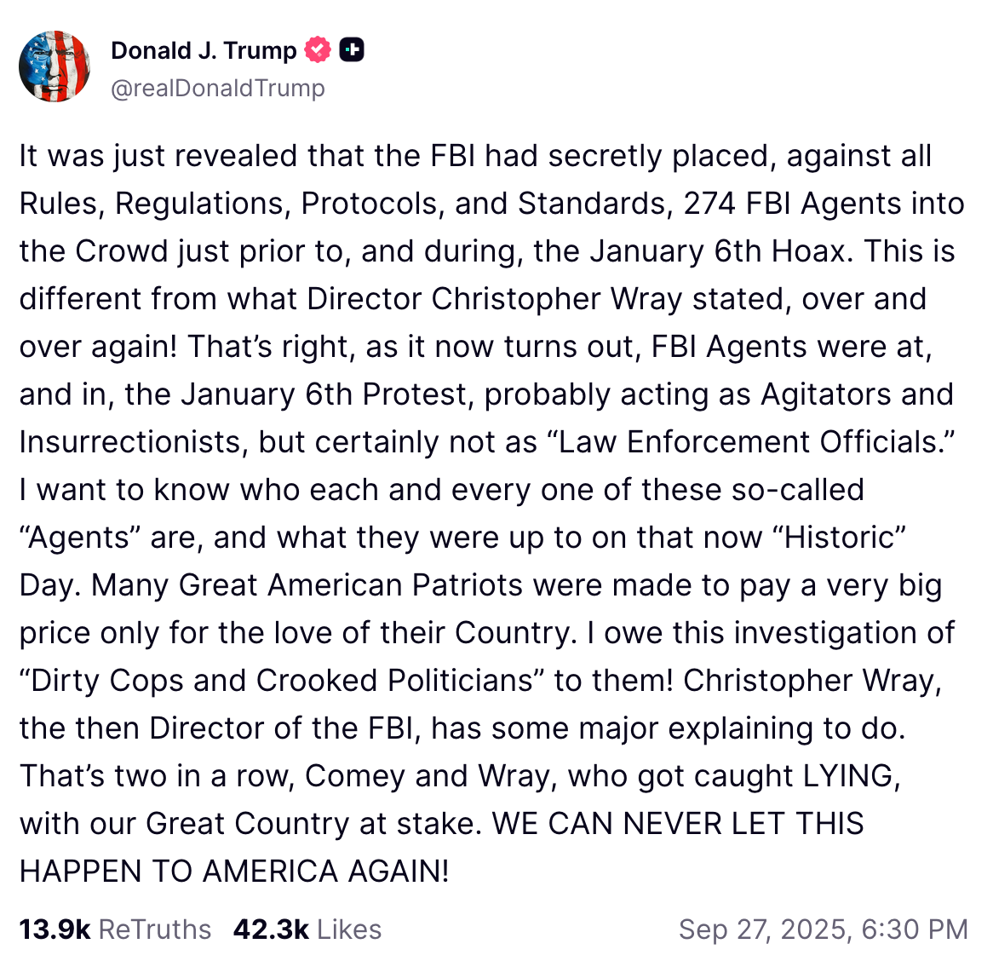Open the Donald J. Trump display name
Image resolution: width=993 pixels, height=961 pixels.
click(204, 50)
